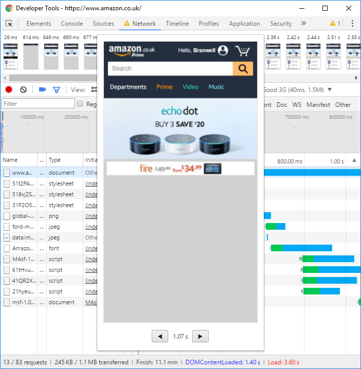Click the Filter text input
Viewport: 361px width, 369px height.
[x=39, y=103]
